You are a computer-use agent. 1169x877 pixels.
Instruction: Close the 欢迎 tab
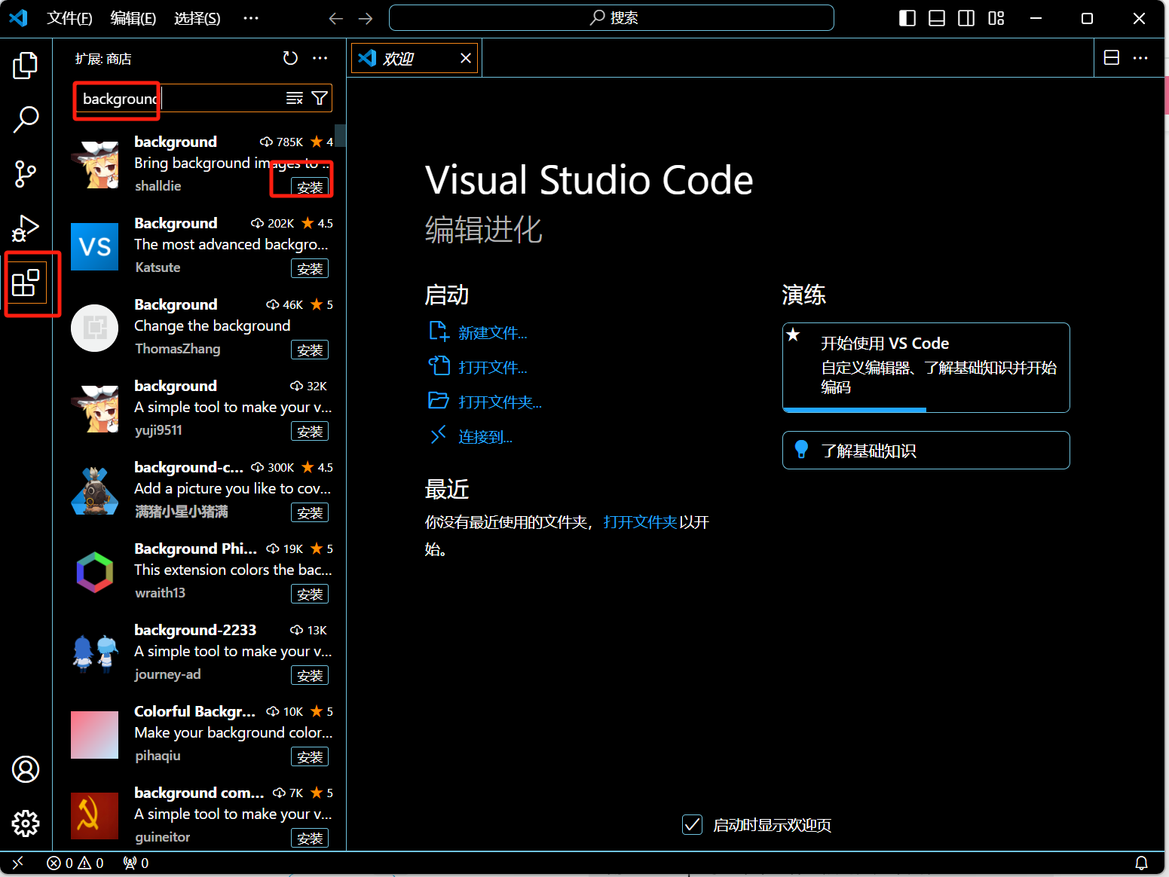point(466,58)
